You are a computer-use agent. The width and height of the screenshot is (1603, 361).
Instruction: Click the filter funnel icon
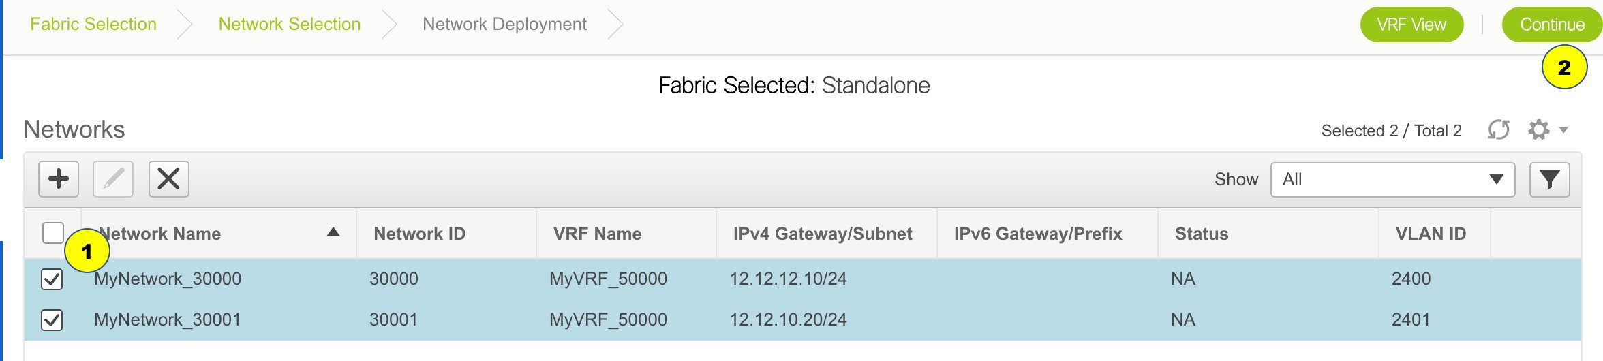[1550, 179]
